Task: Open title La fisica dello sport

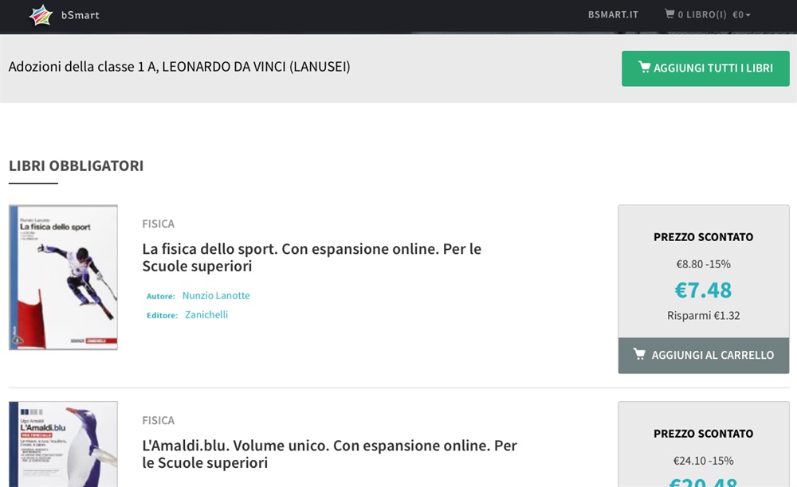Action: (x=312, y=257)
